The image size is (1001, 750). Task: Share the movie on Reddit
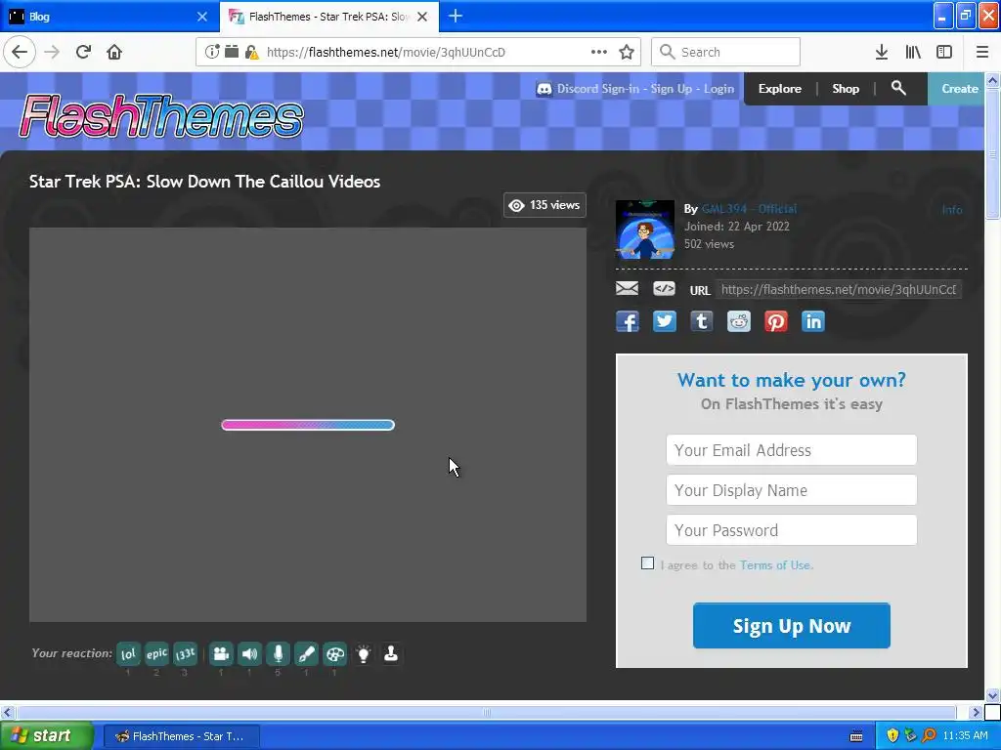[739, 321]
